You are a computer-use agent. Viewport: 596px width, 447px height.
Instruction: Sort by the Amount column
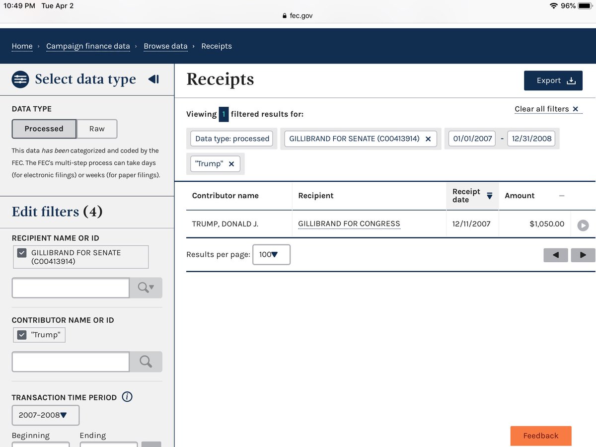[534, 196]
